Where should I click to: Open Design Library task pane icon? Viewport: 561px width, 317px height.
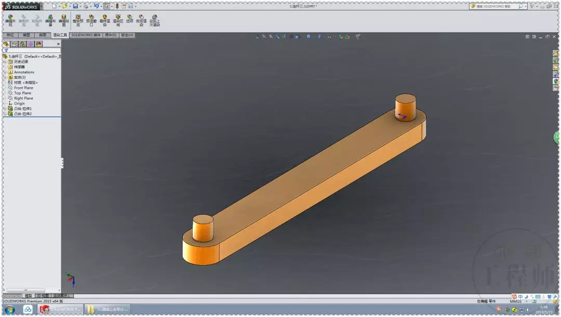tap(556, 60)
